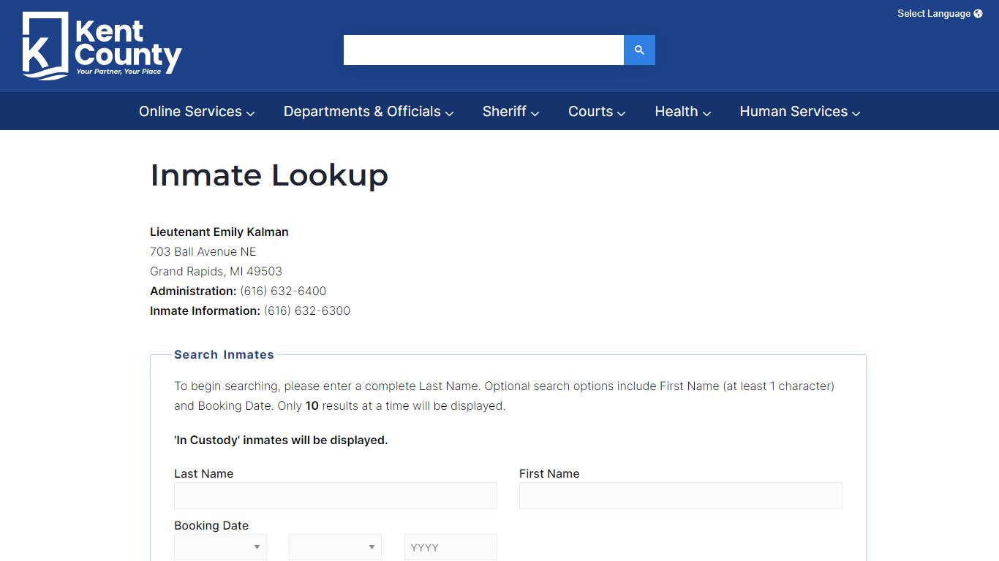Screen dimensions: 999x561
Task: Focus the site search text box
Action: [483, 50]
